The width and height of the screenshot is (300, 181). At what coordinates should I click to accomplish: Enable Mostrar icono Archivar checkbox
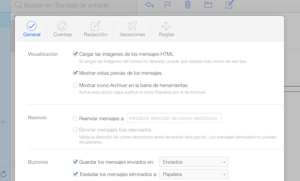coord(75,85)
